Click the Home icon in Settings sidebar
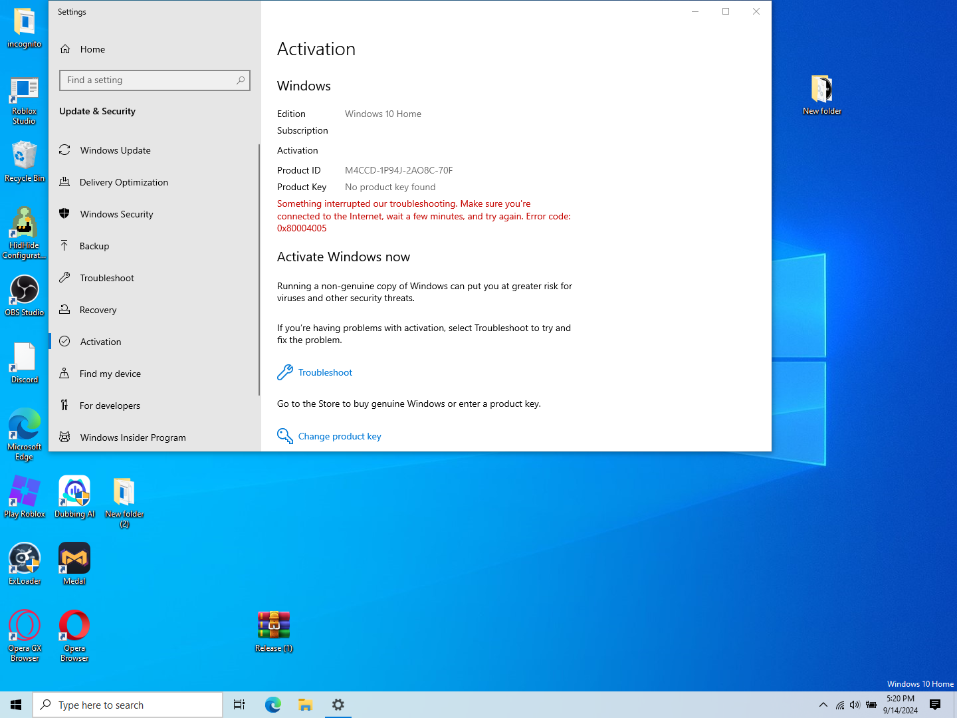957x718 pixels. (65, 49)
